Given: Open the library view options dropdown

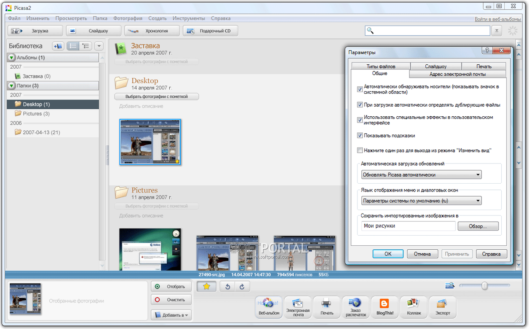Looking at the screenshot, I should (99, 46).
